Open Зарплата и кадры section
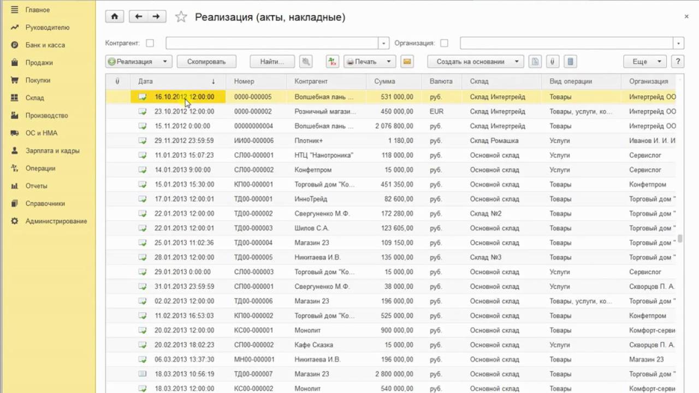 pyautogui.click(x=52, y=151)
